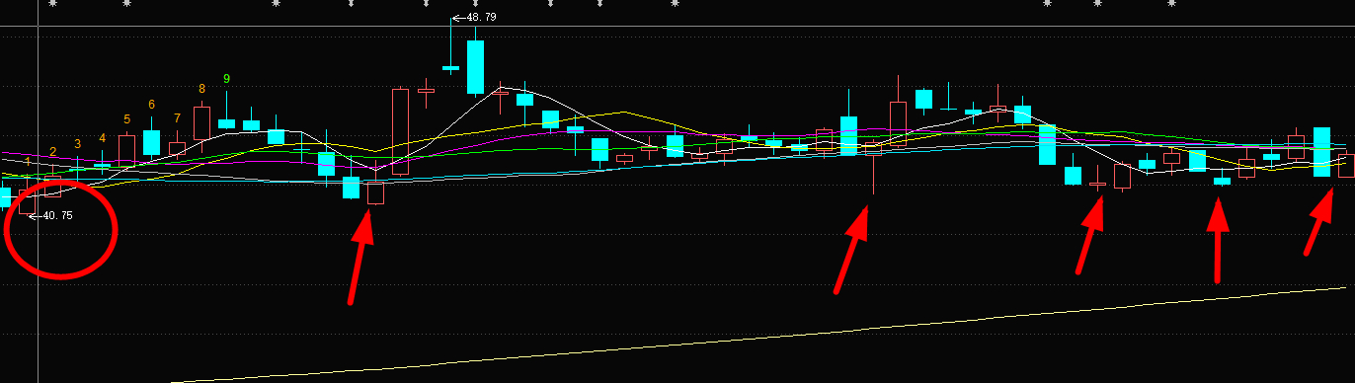Select the orange count label 2
Image resolution: width=1355 pixels, height=383 pixels.
[x=52, y=151]
